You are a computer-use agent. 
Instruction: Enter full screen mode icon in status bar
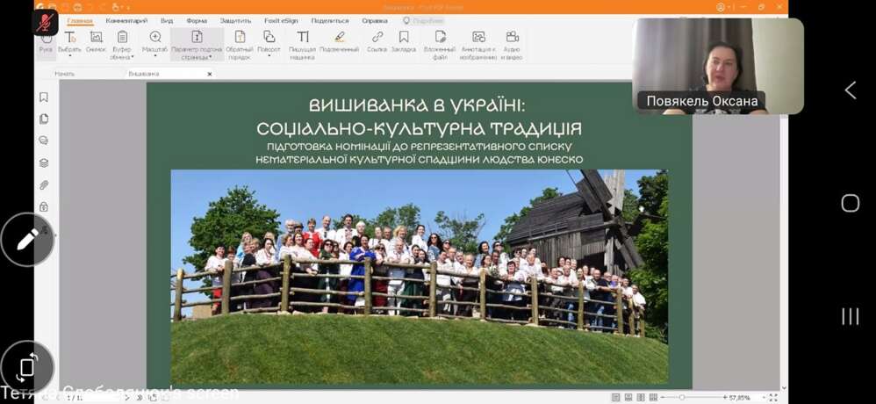[773, 397]
